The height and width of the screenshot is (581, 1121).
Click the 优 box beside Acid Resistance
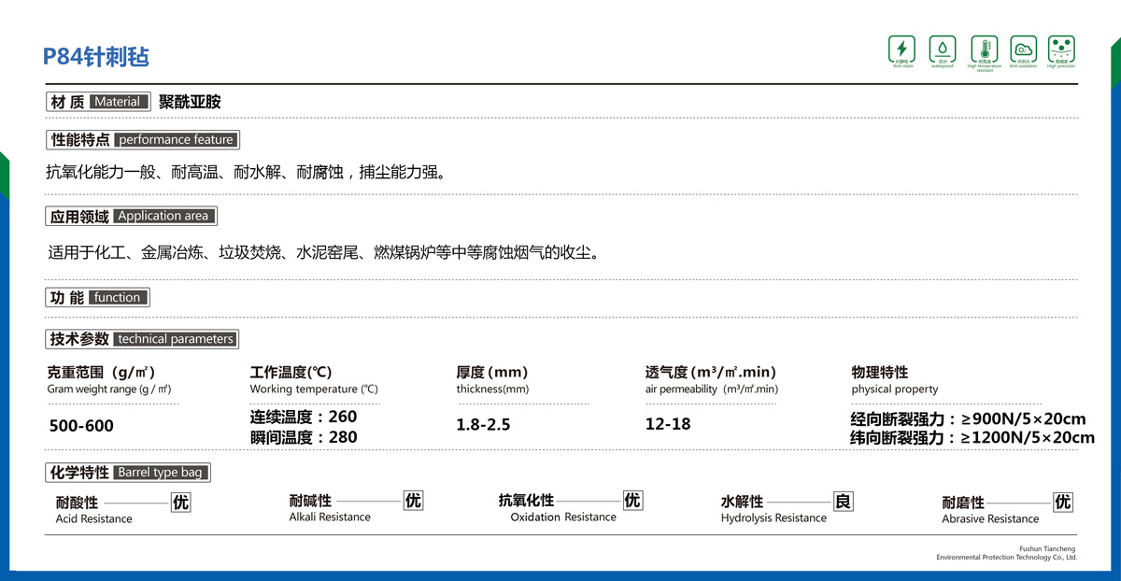[180, 503]
